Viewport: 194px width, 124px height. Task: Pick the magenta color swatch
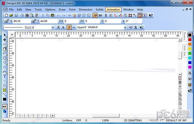[190, 67]
